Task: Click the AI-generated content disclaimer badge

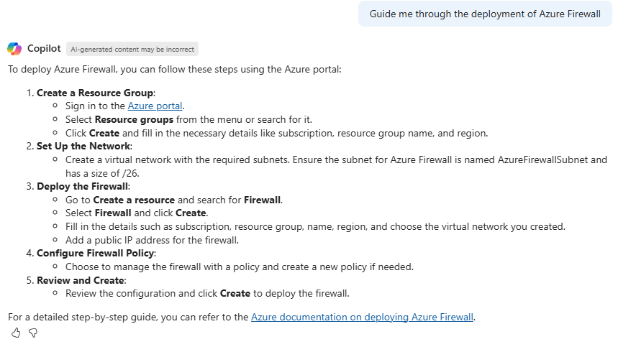Action: pos(132,49)
